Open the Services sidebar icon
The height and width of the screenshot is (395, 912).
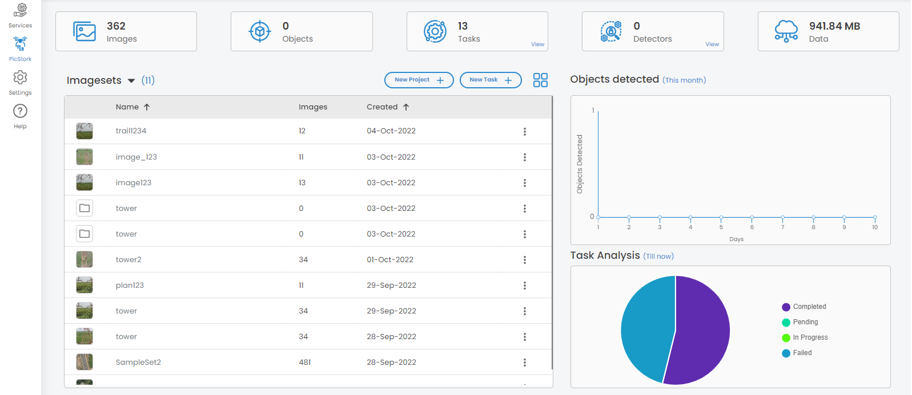21,10
